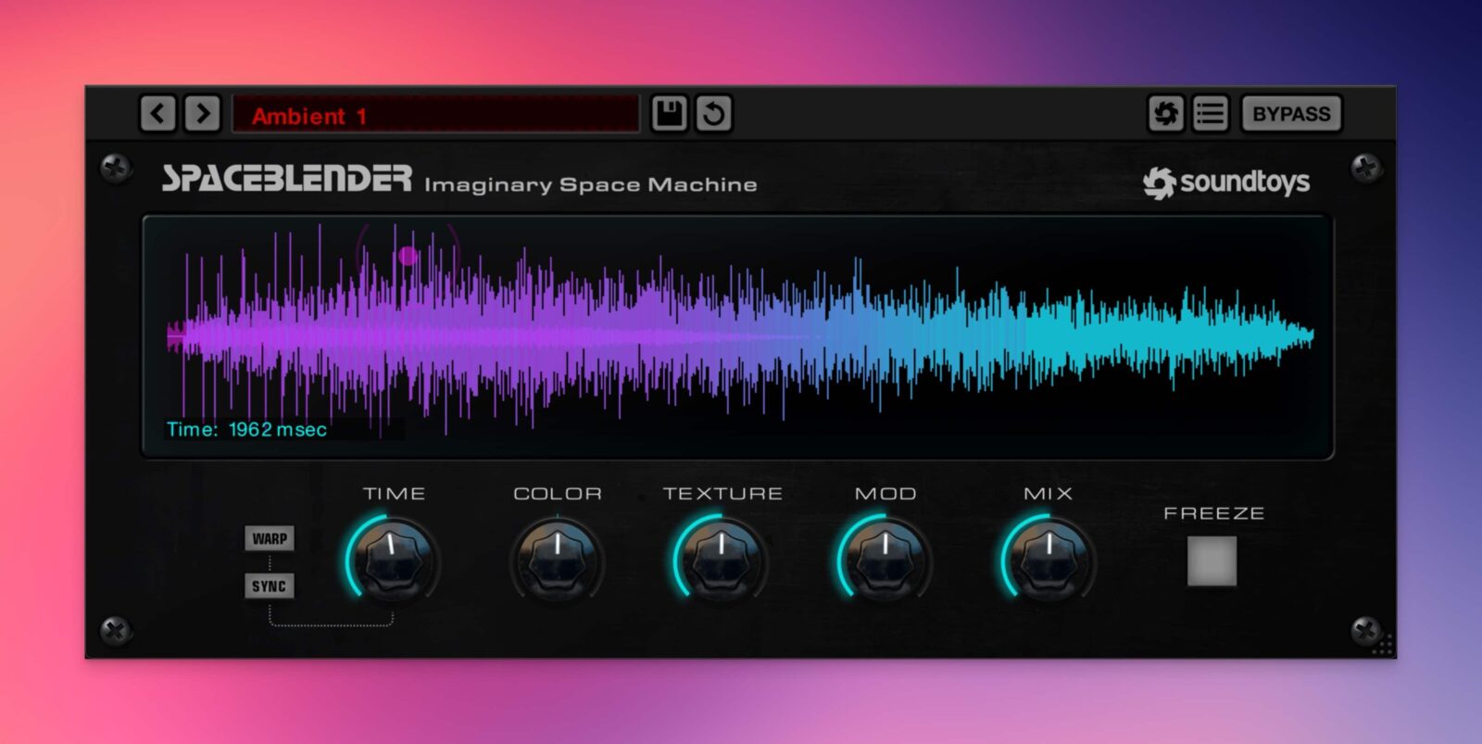Click the MOD knob
1482x744 pixels.
point(885,559)
